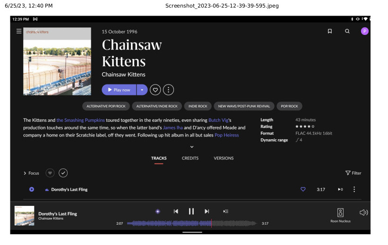The width and height of the screenshot is (388, 245).
Task: Click the volume speaker icon
Action: [x=363, y=212]
